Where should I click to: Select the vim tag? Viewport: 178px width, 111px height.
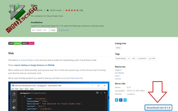coord(133,58)
